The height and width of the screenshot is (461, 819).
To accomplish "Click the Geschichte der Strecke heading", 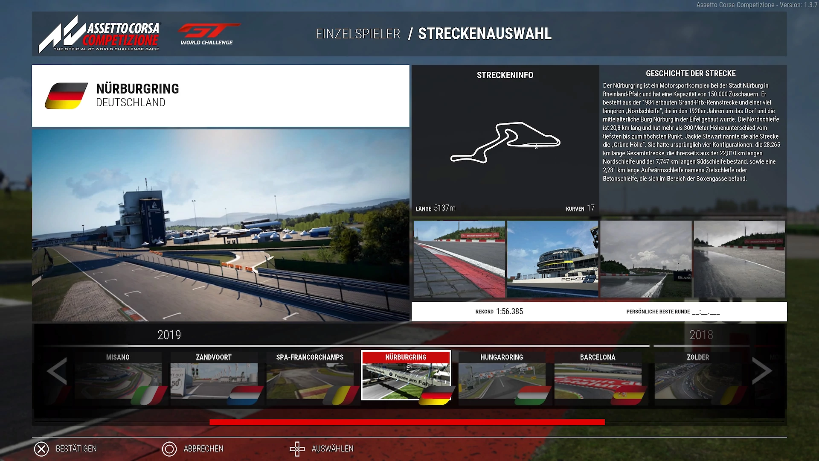I will (x=691, y=73).
